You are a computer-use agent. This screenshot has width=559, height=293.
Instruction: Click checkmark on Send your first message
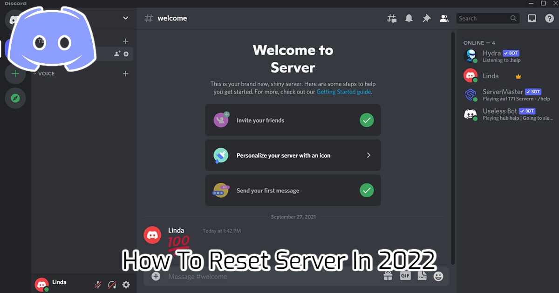tap(367, 190)
